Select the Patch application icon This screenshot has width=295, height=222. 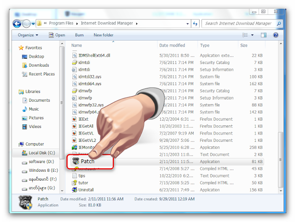click(76, 161)
